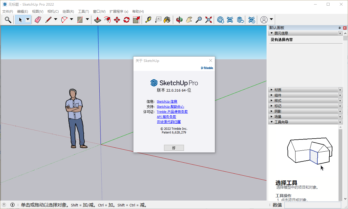Image resolution: width=348 pixels, height=209 pixels.
Task: Open the 相机(C) menu
Action: [53, 12]
